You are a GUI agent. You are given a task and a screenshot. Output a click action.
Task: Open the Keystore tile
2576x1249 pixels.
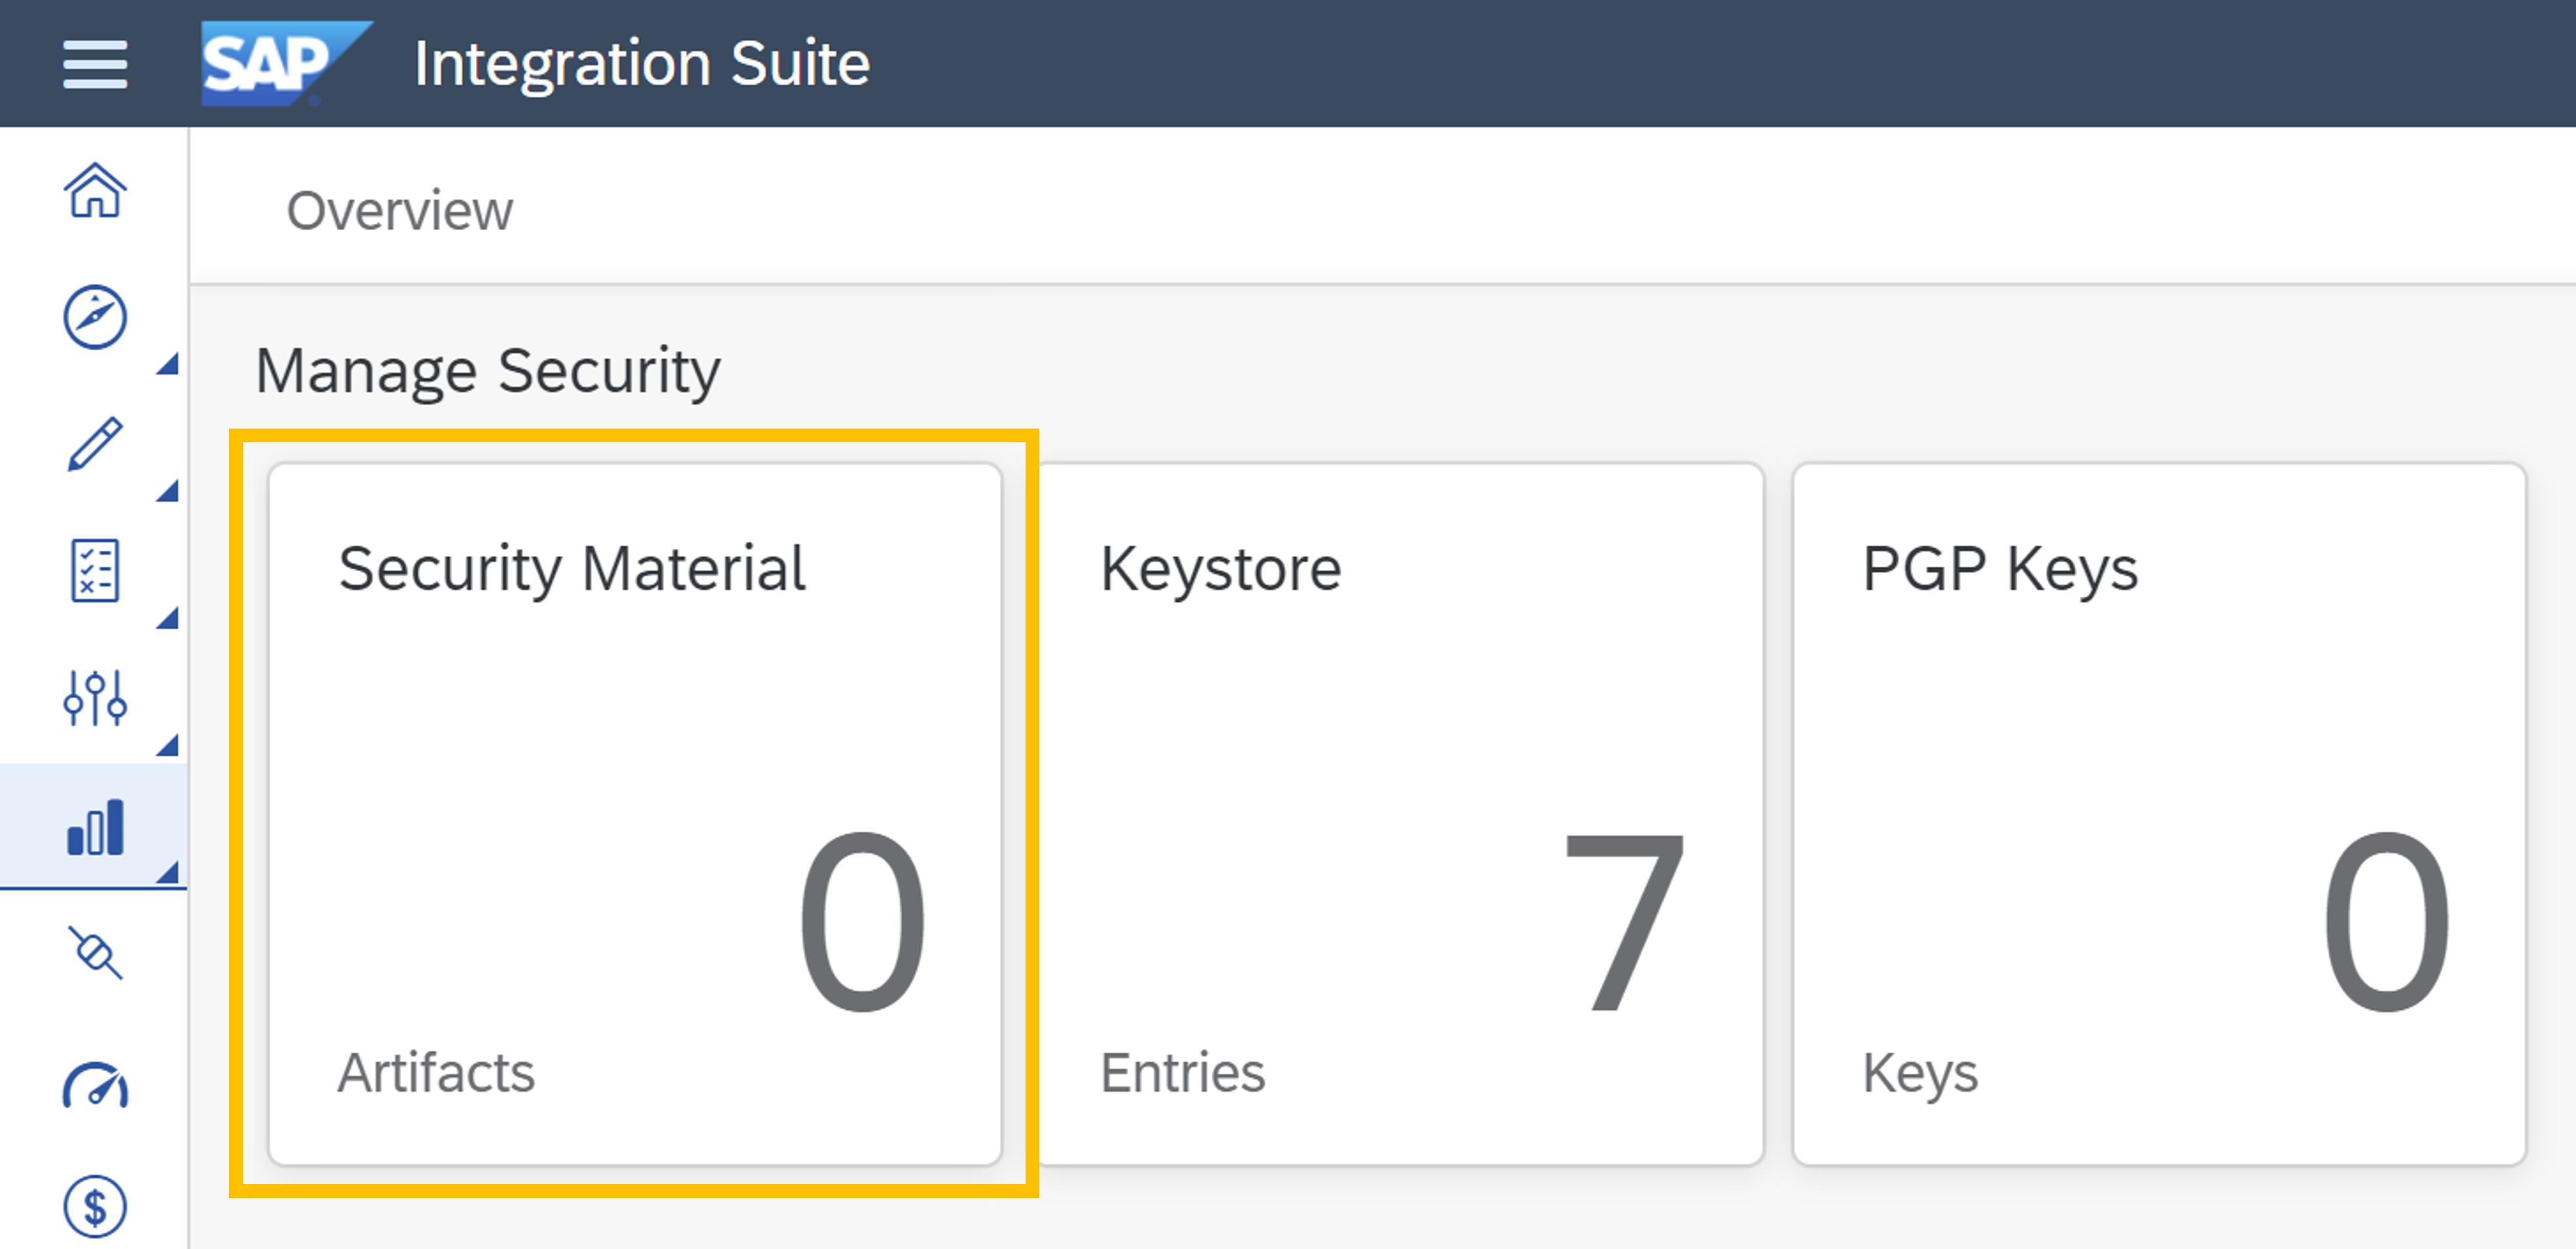click(1400, 813)
